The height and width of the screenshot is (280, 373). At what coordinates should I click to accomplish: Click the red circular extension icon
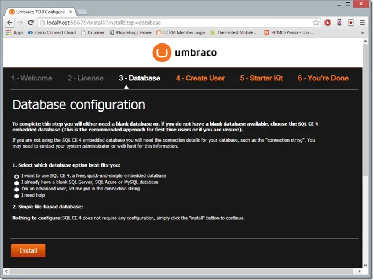pos(327,23)
